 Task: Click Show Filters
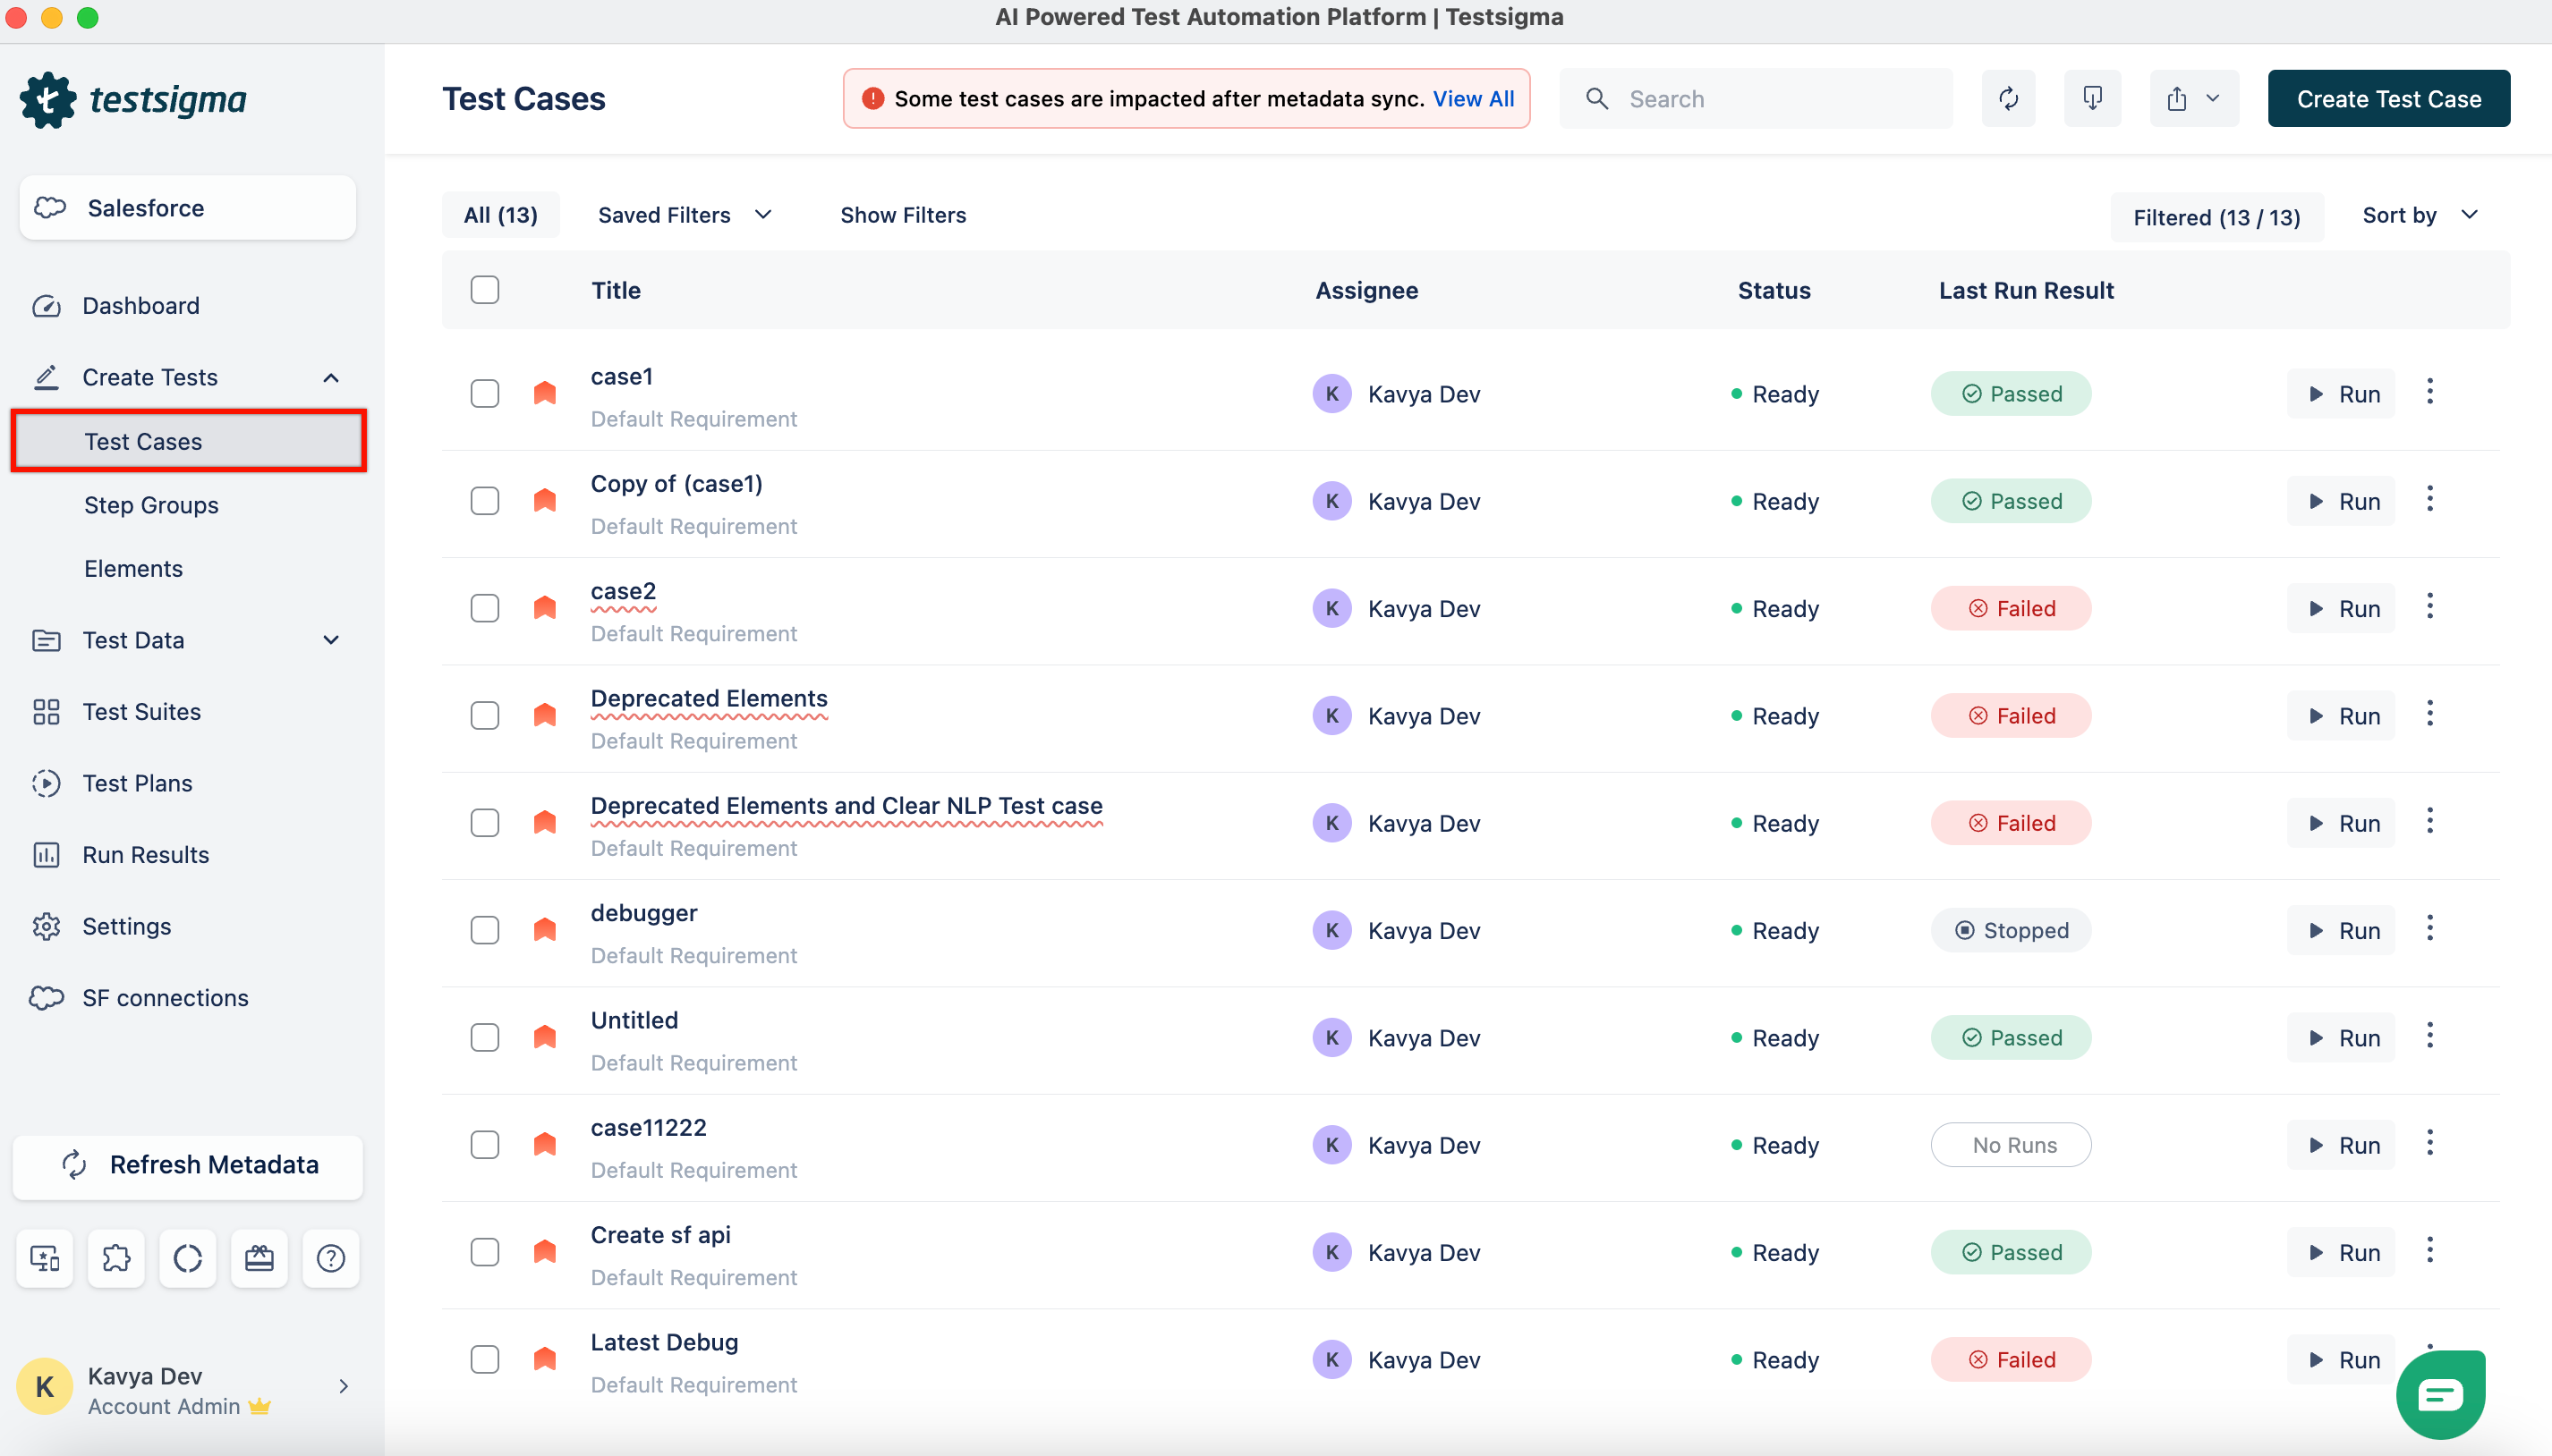[902, 215]
